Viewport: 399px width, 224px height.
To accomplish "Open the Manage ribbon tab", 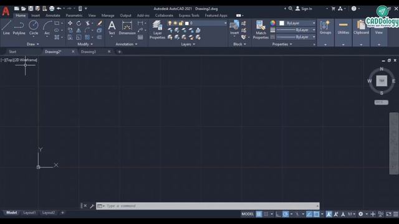I will tap(108, 16).
